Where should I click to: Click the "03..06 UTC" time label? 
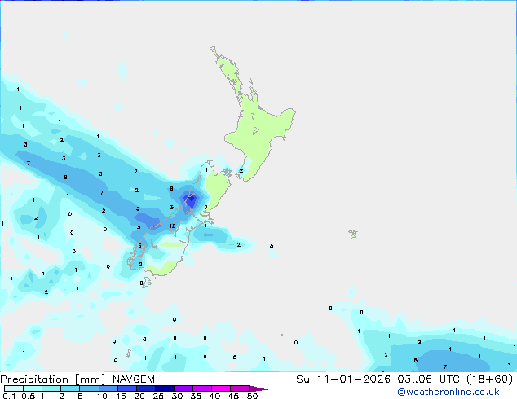tap(429, 379)
